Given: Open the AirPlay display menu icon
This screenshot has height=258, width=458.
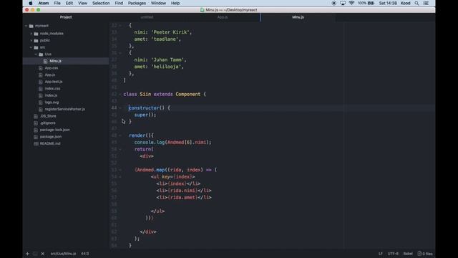Looking at the screenshot, I should [x=343, y=3].
